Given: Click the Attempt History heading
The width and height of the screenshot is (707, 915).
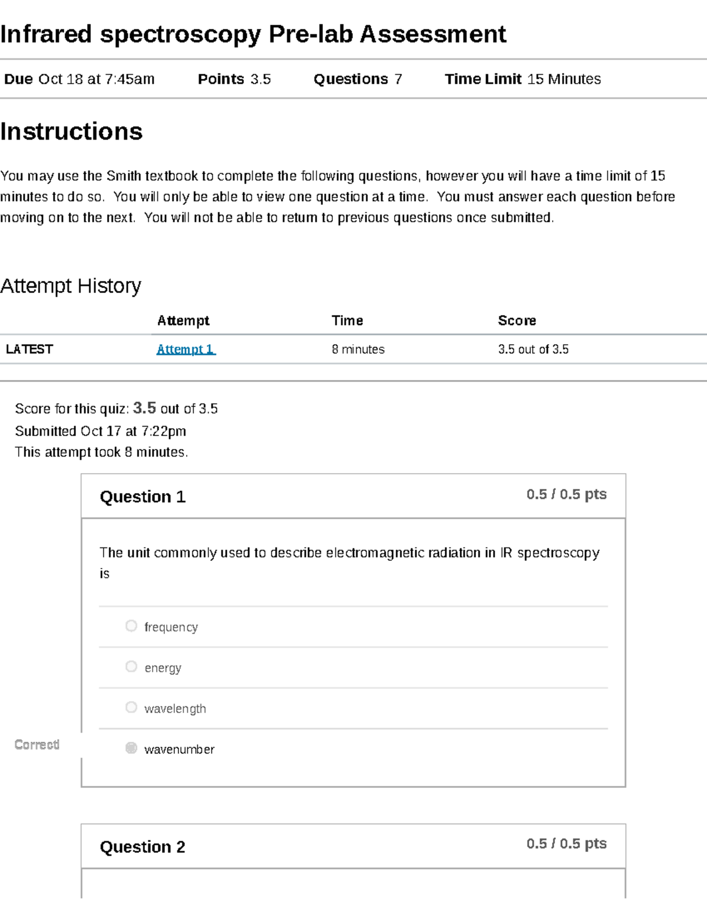Looking at the screenshot, I should (x=71, y=286).
